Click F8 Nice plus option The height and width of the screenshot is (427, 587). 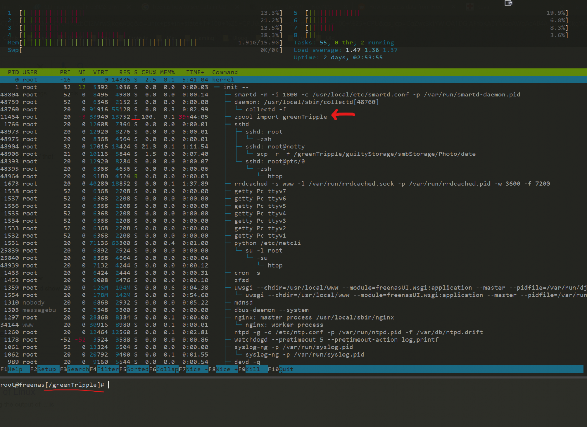coord(223,369)
